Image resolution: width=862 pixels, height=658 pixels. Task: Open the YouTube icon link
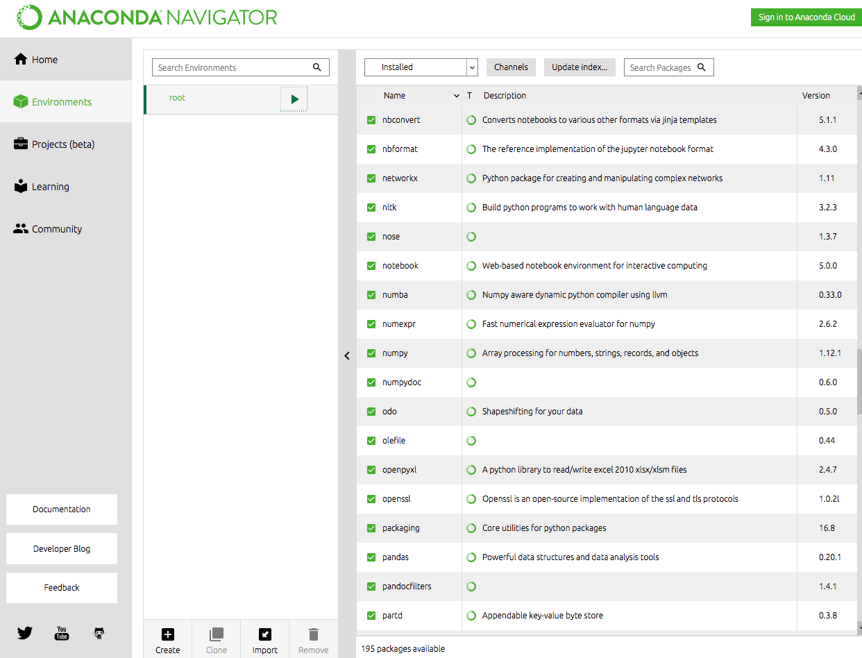click(x=62, y=633)
